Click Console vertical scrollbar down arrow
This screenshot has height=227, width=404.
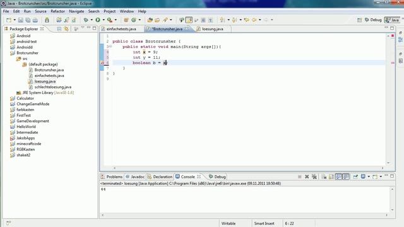pyautogui.click(x=392, y=210)
